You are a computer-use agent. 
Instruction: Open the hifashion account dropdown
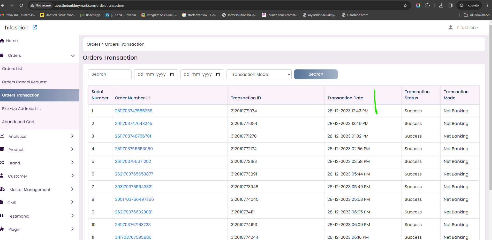tap(468, 27)
